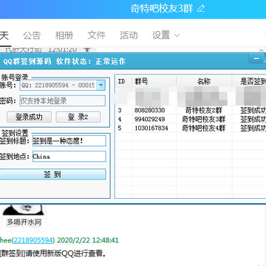
Task: Select 奇特吧校友3群 in the table
Action: click(x=204, y=119)
